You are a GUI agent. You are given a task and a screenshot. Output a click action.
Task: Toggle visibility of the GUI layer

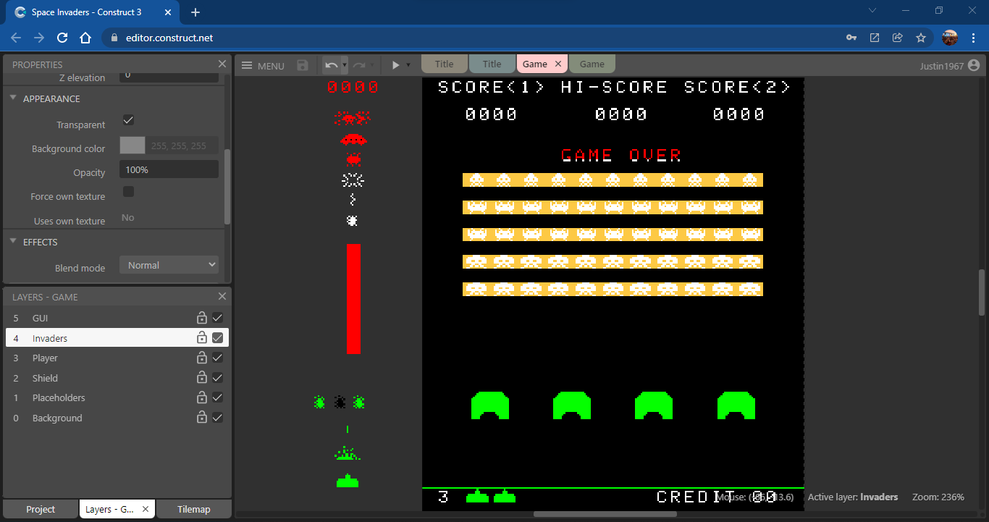pyautogui.click(x=217, y=318)
